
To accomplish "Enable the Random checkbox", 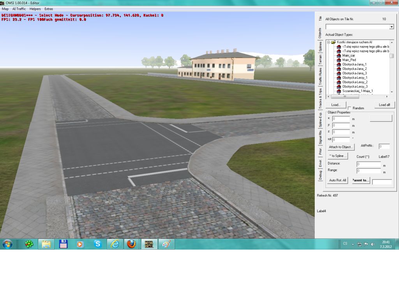I will (x=350, y=108).
